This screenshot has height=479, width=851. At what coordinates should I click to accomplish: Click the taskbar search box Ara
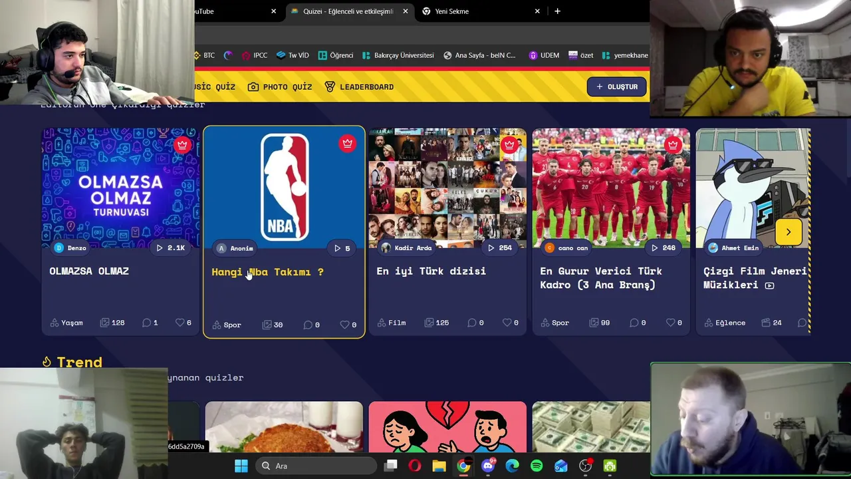pos(315,466)
